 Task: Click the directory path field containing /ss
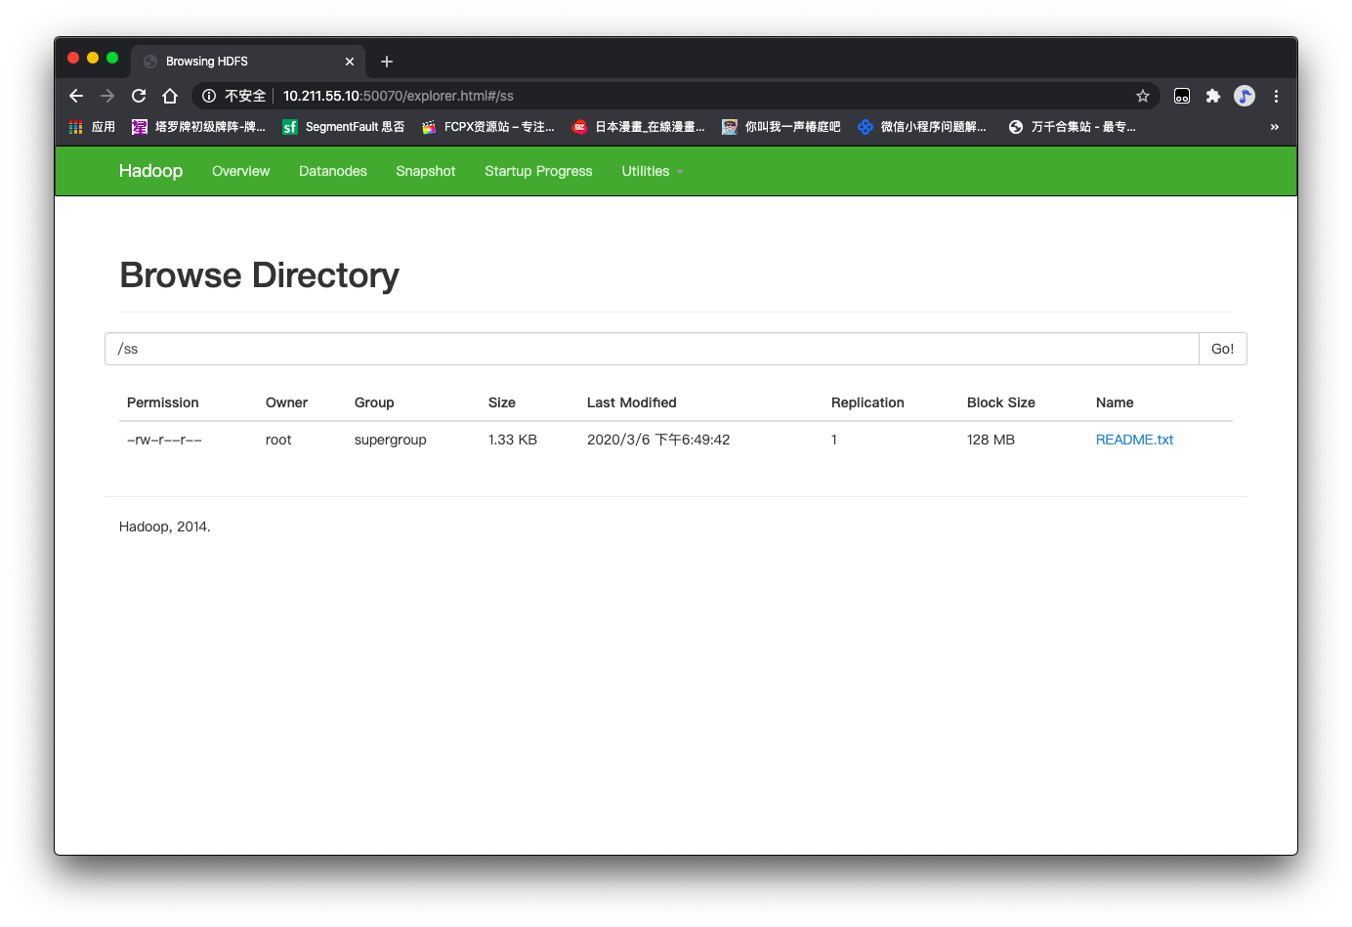pos(652,349)
